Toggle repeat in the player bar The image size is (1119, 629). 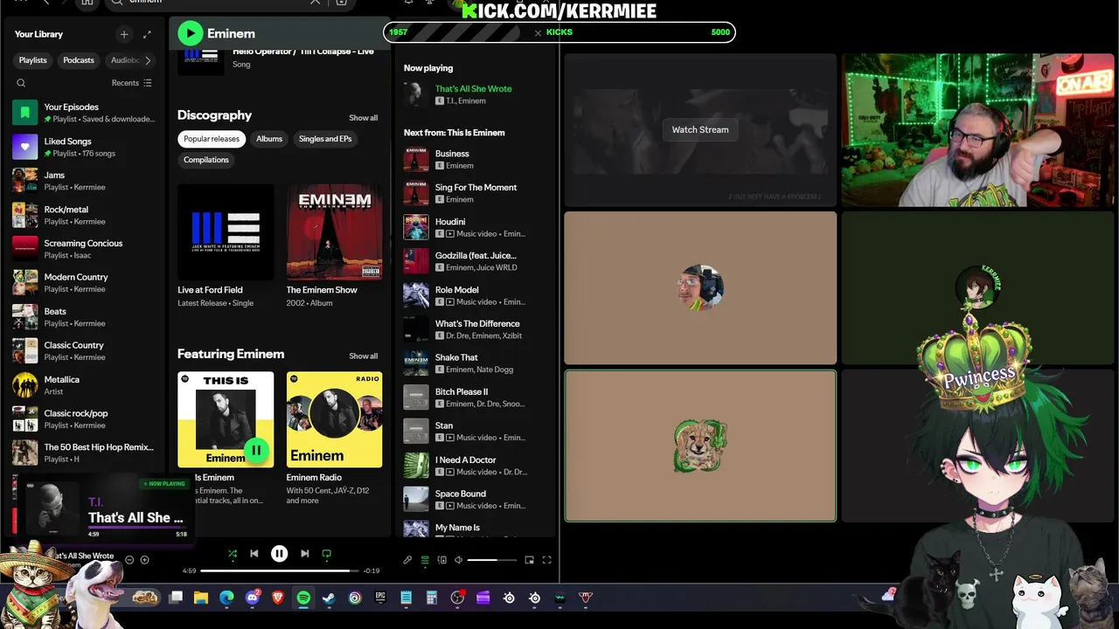tap(327, 553)
